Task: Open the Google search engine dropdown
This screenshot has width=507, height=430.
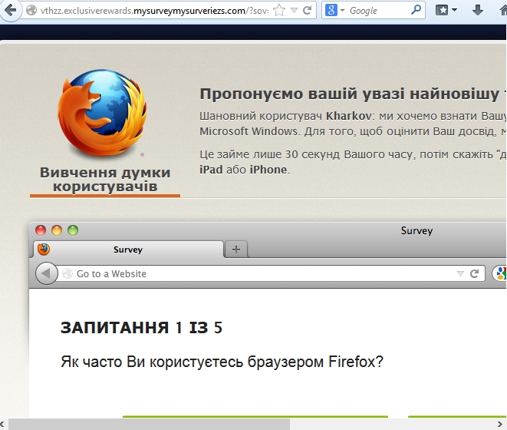Action: click(x=335, y=11)
